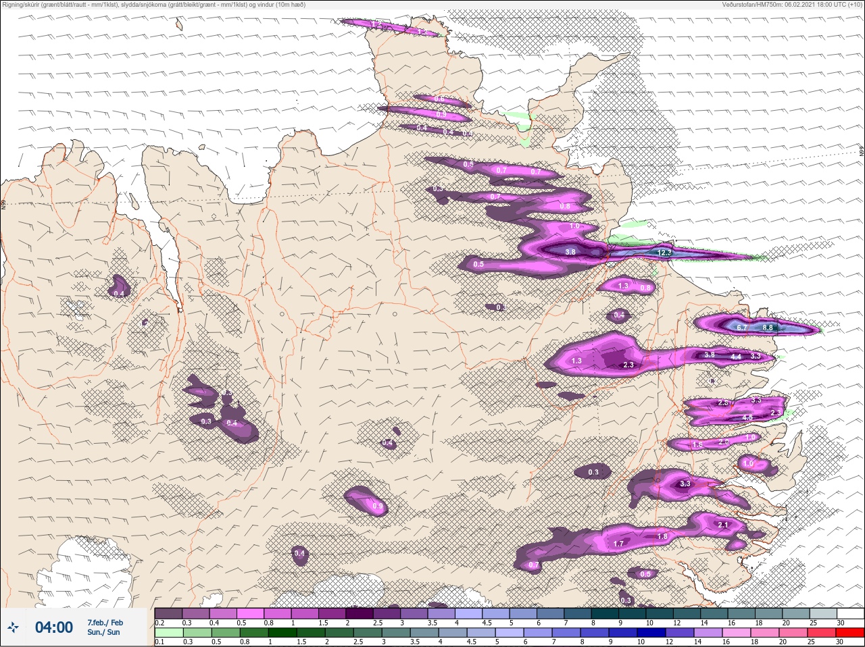Click the red 30+ swatch in the lower legend row
865x647 pixels.
[849, 633]
